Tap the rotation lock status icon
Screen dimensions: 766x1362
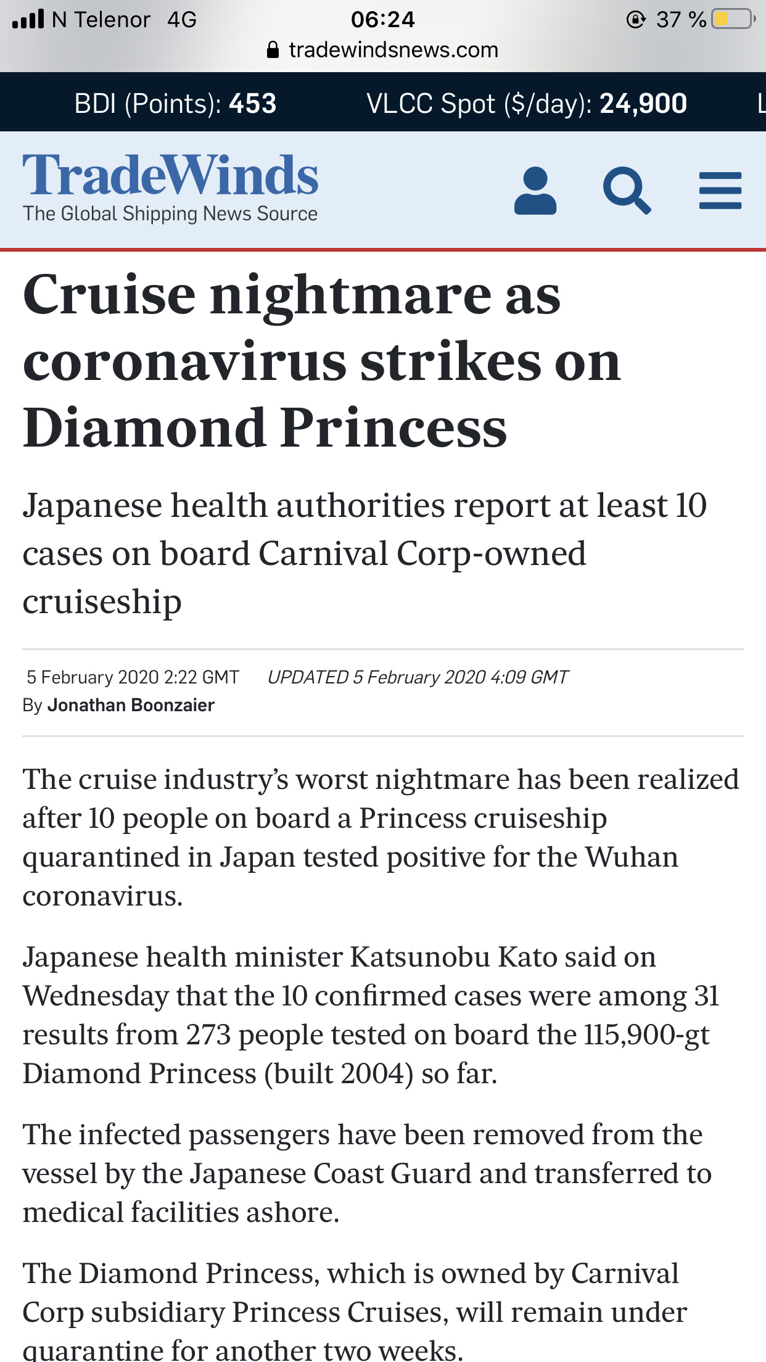click(635, 20)
